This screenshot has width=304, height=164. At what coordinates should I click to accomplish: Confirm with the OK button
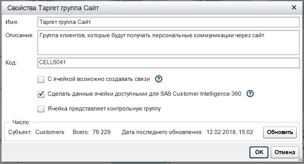259,152
